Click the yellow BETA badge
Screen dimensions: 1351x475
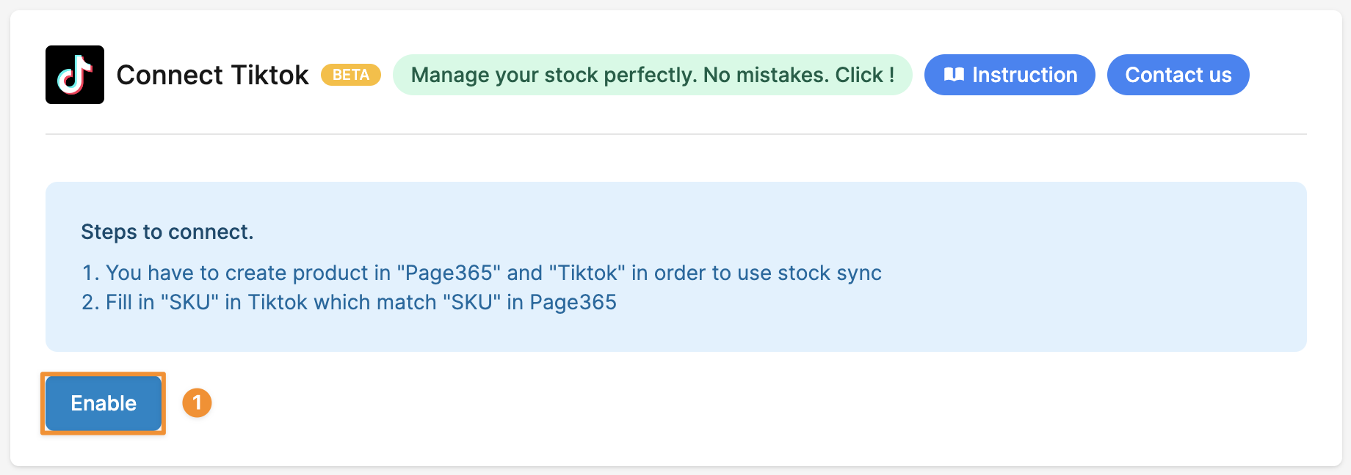click(x=351, y=75)
